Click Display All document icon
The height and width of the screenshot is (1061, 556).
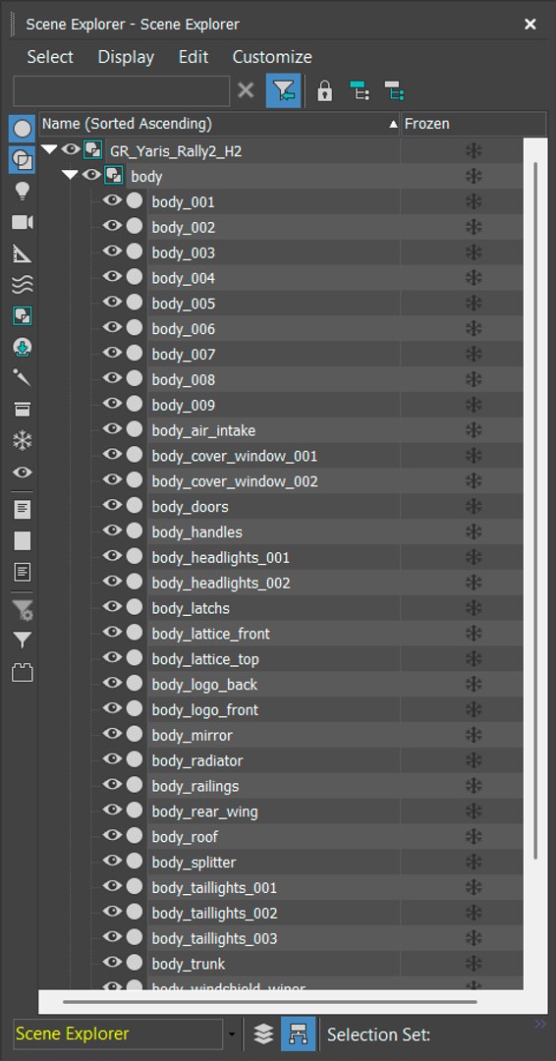(23, 510)
